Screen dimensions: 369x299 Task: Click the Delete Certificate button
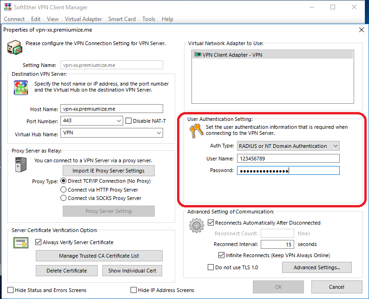tap(66, 271)
